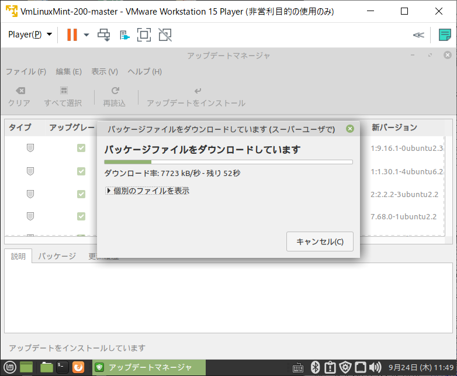Click the download progress bar
The width and height of the screenshot is (457, 376).
(228, 162)
